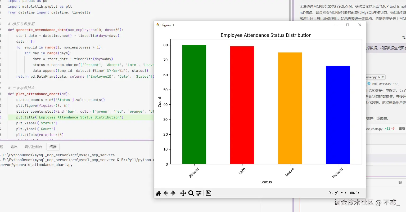The width and height of the screenshot is (406, 212).
Task: Open test_server.py 1-47 file reference
Action: 382,83
